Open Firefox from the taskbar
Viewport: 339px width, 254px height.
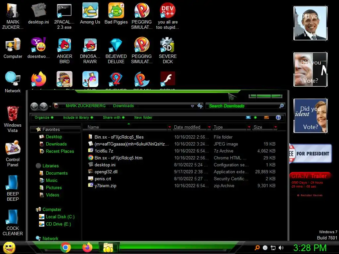[87, 247]
